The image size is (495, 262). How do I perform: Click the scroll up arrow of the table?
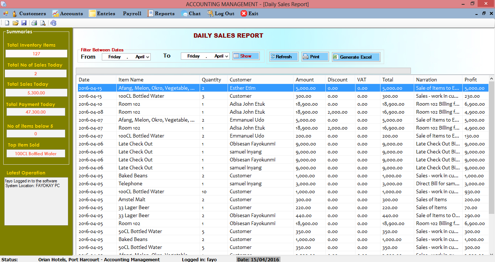[x=491, y=79]
